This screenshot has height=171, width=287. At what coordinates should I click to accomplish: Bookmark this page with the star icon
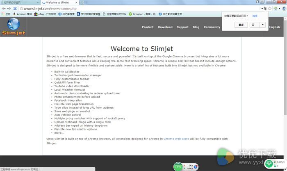pyautogui.click(x=270, y=9)
